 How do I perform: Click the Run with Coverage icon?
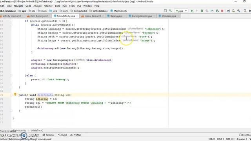[x=207, y=11]
